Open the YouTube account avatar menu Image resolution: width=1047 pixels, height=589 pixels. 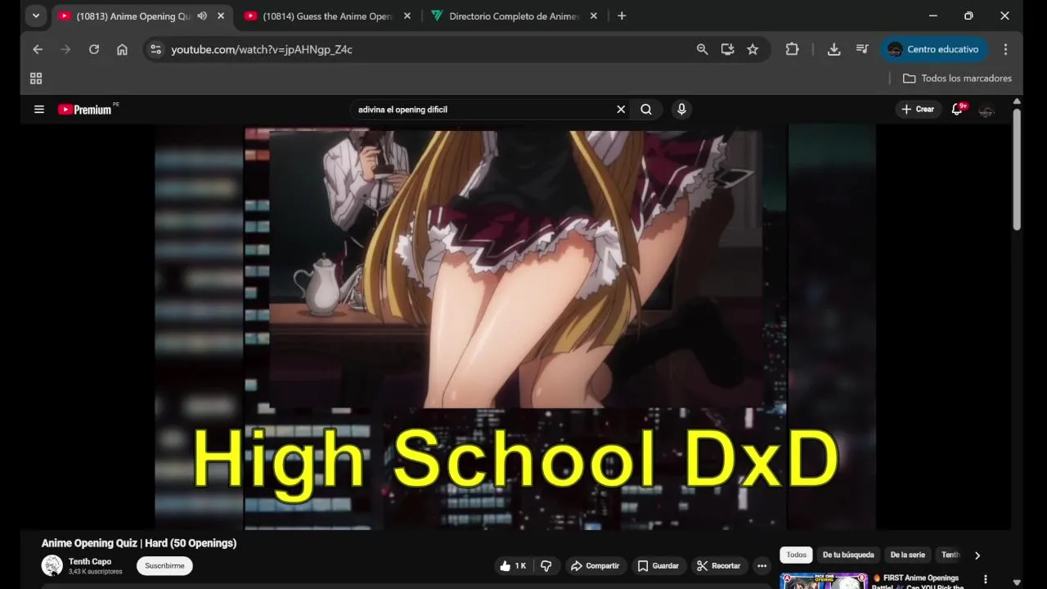point(986,110)
